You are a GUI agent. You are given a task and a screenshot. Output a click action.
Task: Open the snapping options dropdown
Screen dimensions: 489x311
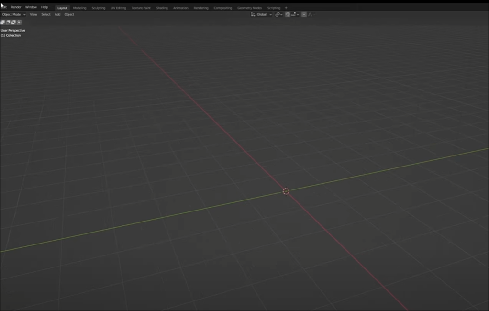(295, 15)
